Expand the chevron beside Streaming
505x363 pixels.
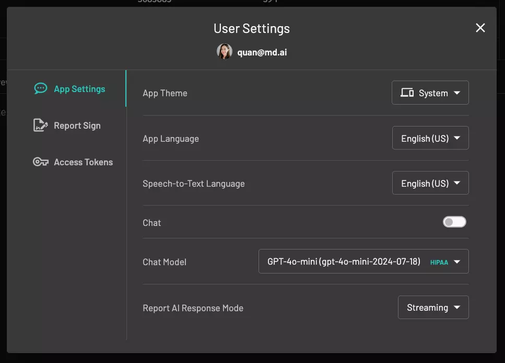(457, 308)
